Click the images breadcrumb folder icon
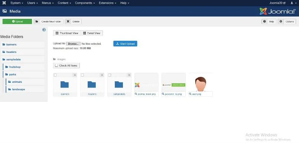The image size is (299, 143). tap(54, 59)
